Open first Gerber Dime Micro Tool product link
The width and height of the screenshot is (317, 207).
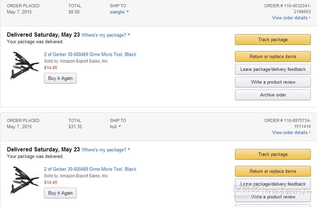click(x=90, y=54)
